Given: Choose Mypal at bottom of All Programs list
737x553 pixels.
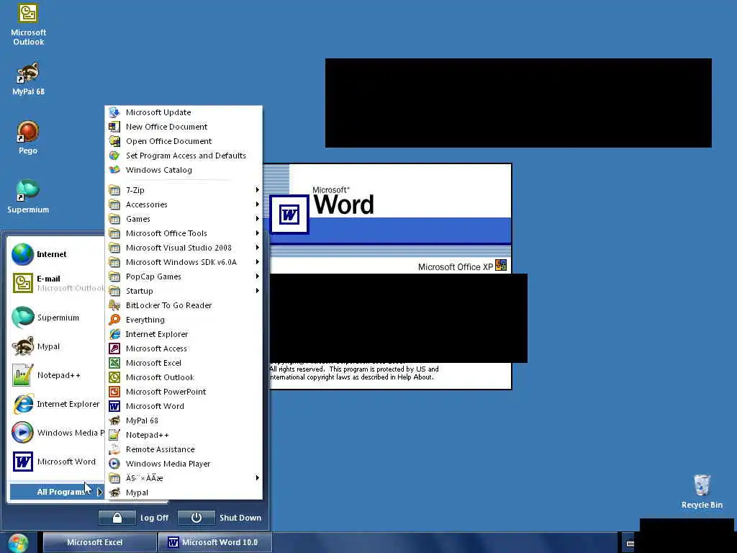Looking at the screenshot, I should point(184,493).
